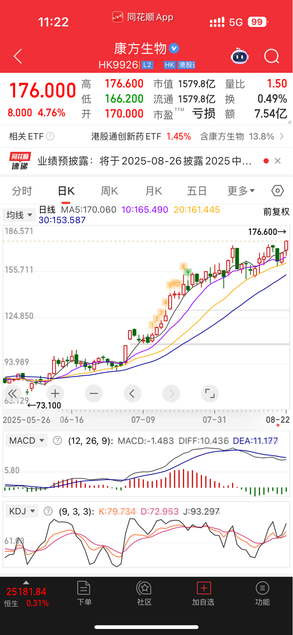This screenshot has height=635, width=293.
Task: Tap the blue verified badge beside 康方生物
Action: click(x=174, y=48)
